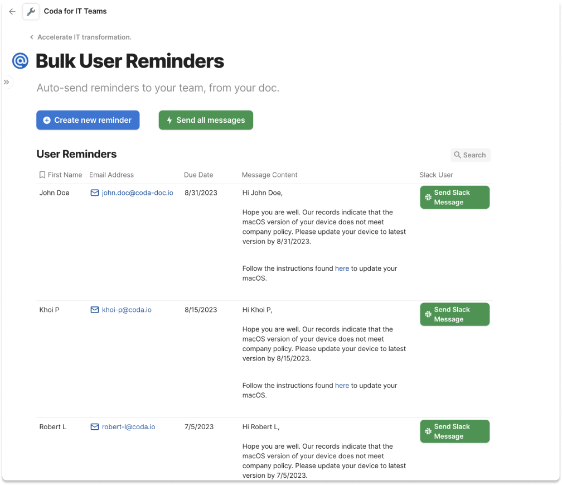
Task: Send Slack Message to Khoi P
Action: (454, 314)
